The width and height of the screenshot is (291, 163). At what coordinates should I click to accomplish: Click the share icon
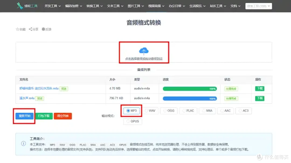click(30, 29)
